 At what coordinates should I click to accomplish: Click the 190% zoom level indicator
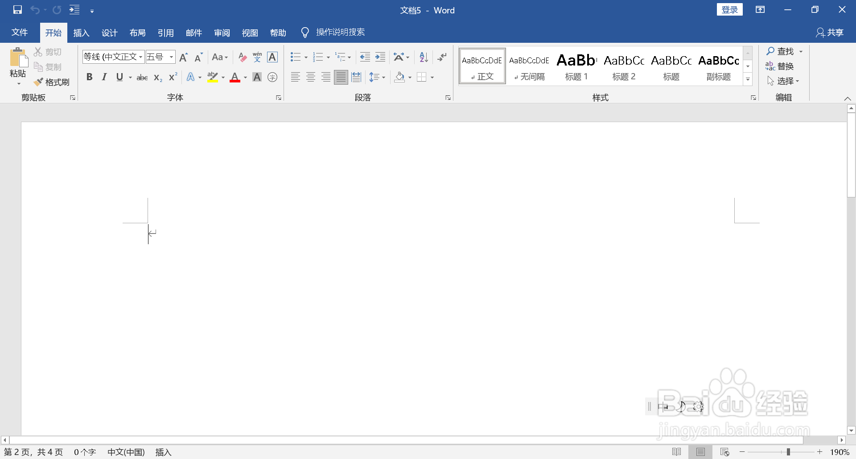tap(840, 452)
